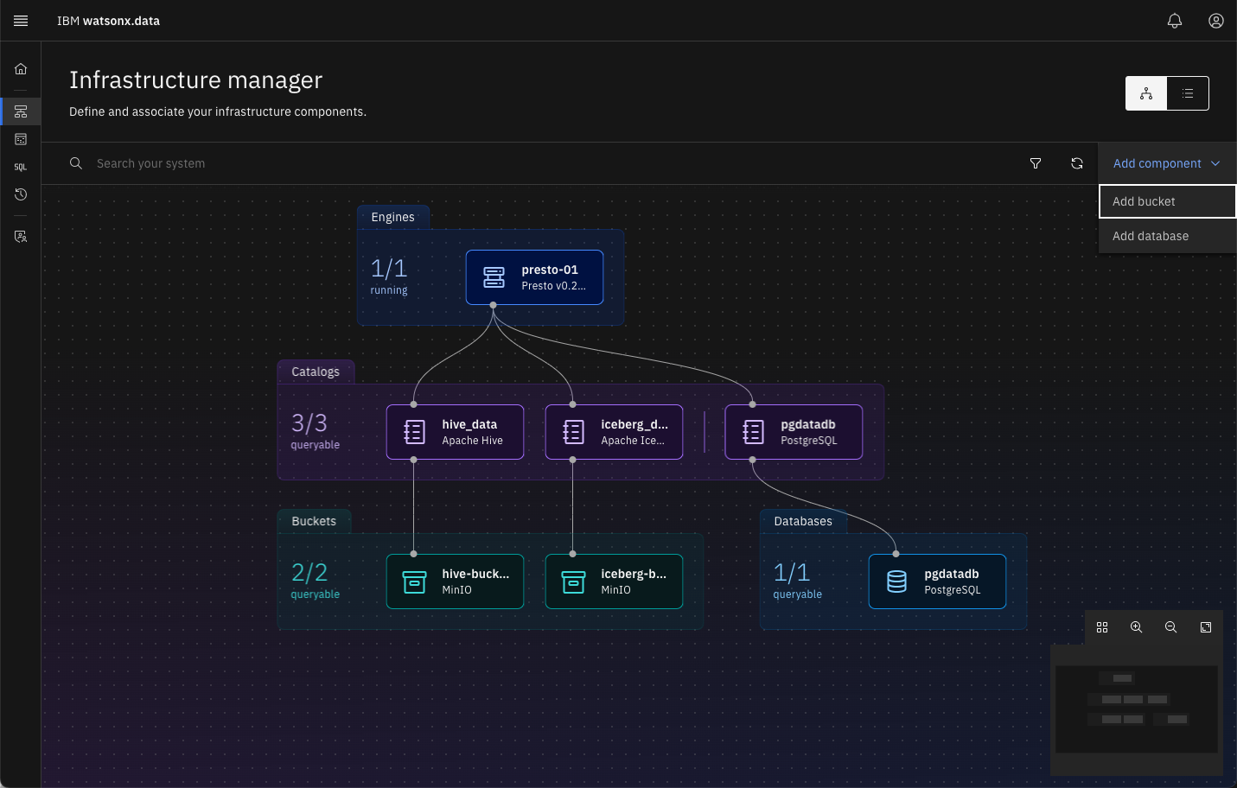The width and height of the screenshot is (1237, 788).
Task: Click the iceberg catalog notebook icon
Action: 574,432
